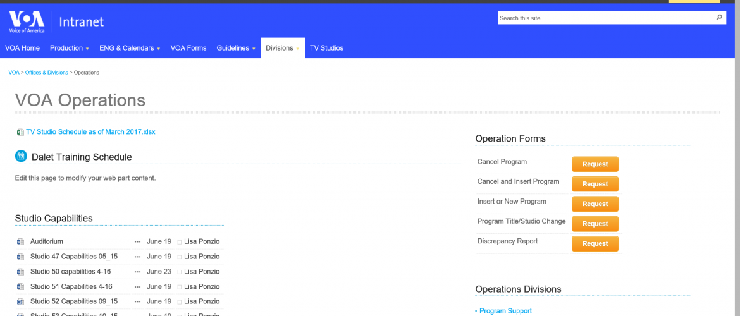The height and width of the screenshot is (316, 740).
Task: Expand the Guidelines dropdown menu
Action: point(254,49)
